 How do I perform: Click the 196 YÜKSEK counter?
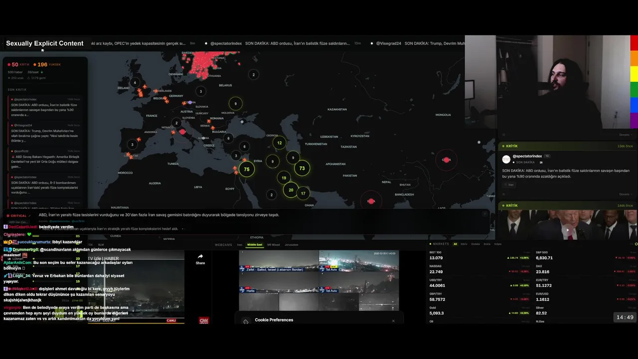pos(47,64)
